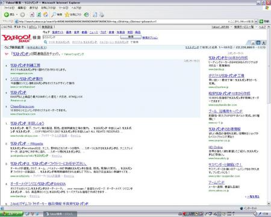Expand the Back button history dropdown
The image size is (271, 217).
point(17,14)
